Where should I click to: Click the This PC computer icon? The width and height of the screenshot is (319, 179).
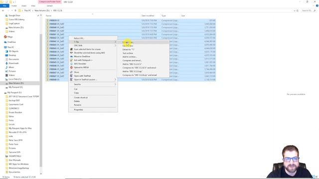coord(5,47)
